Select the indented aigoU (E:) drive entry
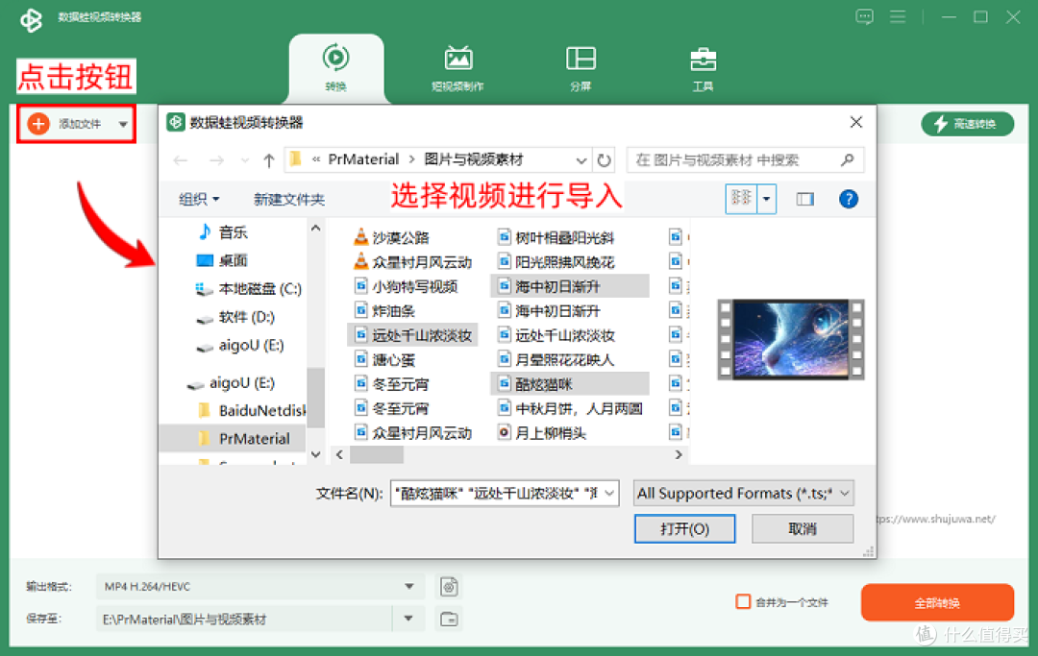The height and width of the screenshot is (656, 1038). tap(240, 345)
